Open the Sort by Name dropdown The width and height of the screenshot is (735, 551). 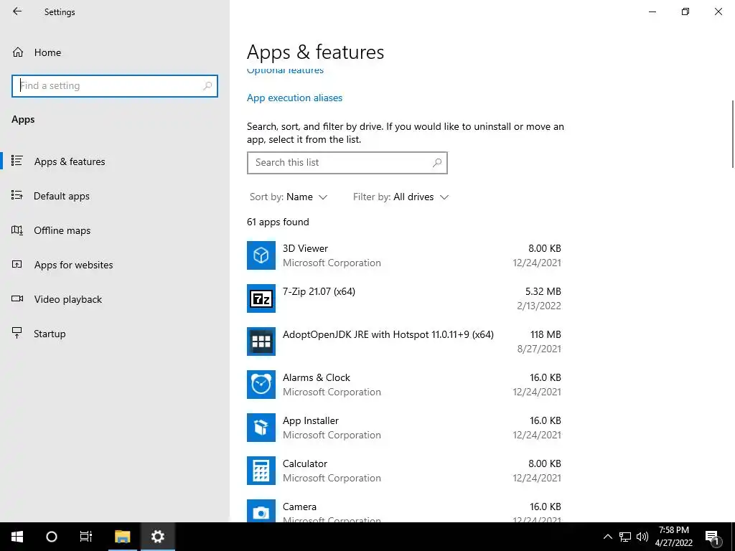[289, 197]
